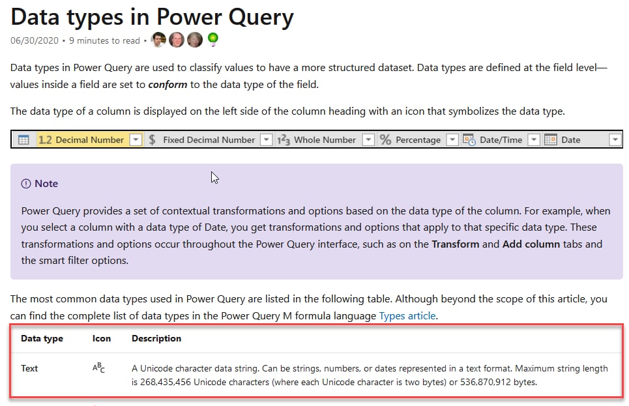Image resolution: width=629 pixels, height=406 pixels.
Task: Click the page title Data types in Power Query
Action: tap(152, 17)
